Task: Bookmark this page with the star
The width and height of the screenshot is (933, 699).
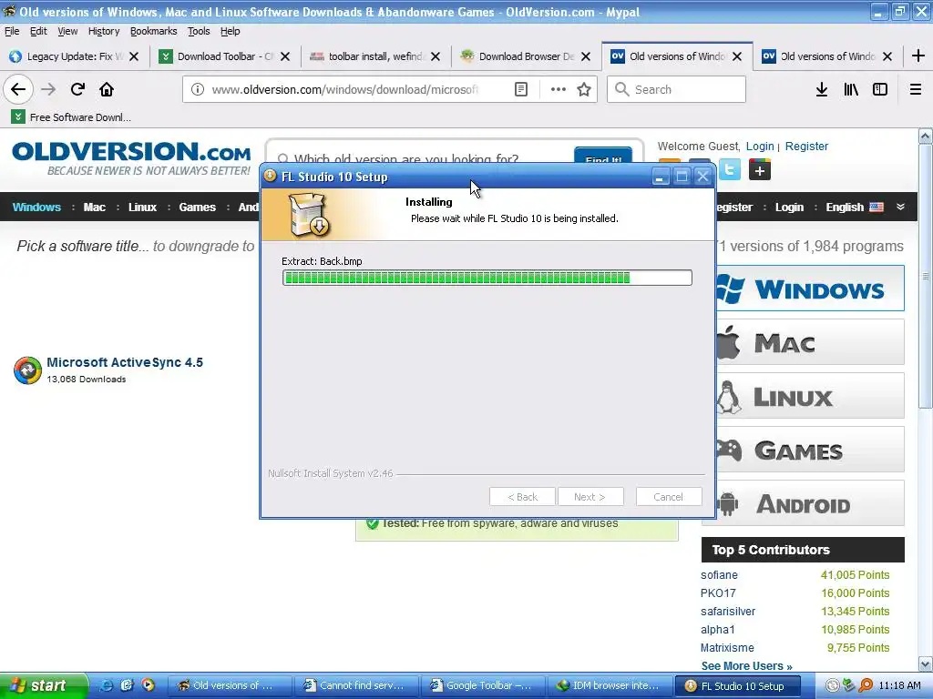Action: pos(584,89)
